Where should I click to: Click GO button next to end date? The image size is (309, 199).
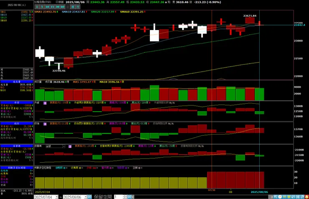pos(89,197)
